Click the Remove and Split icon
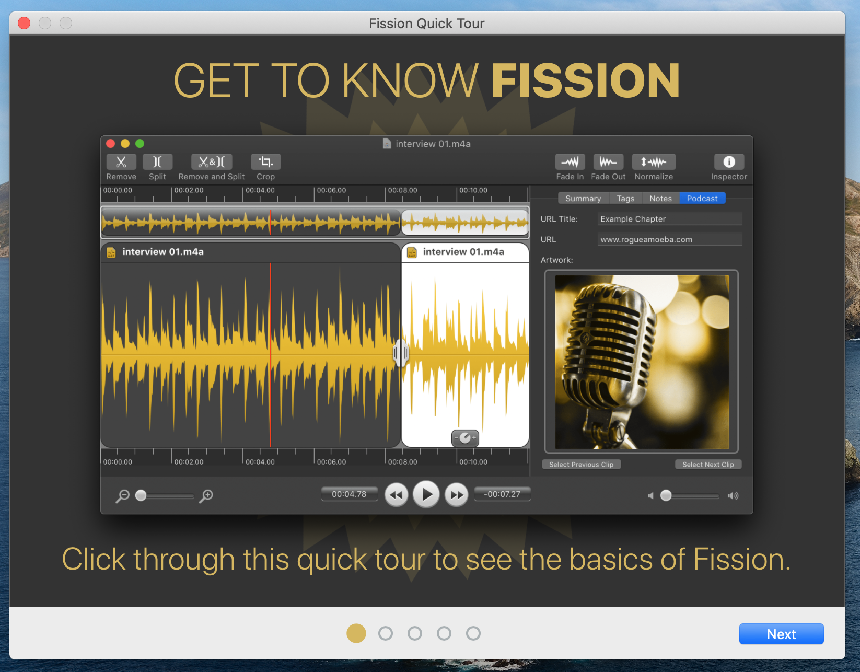Image resolution: width=860 pixels, height=672 pixels. pyautogui.click(x=212, y=162)
